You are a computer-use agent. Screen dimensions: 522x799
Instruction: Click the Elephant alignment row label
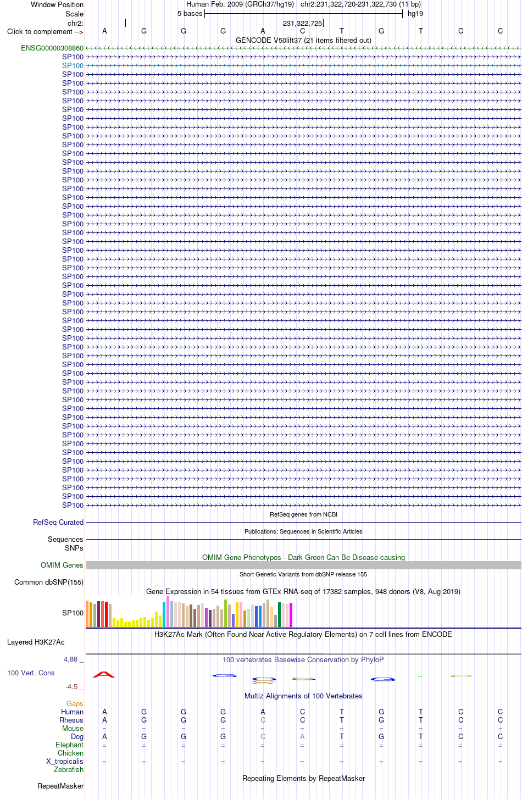pos(70,745)
